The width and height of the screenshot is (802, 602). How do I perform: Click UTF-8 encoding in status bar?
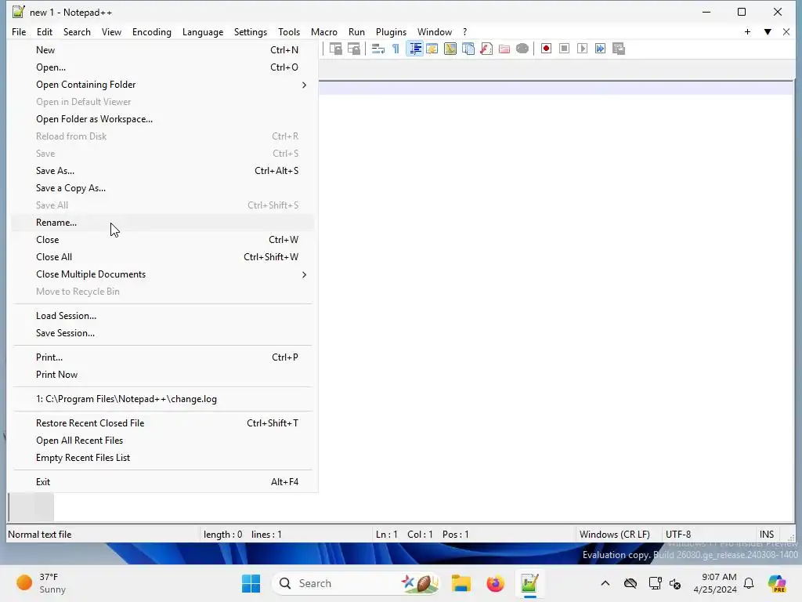coord(678,535)
